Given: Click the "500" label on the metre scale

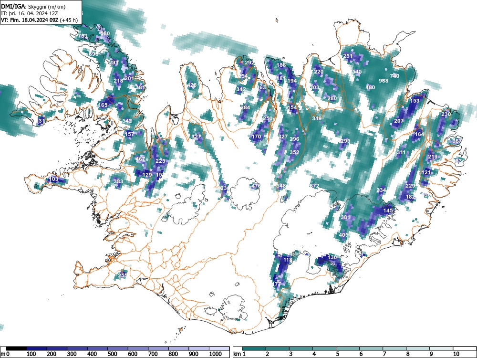Looking at the screenshot, I should pyautogui.click(x=112, y=354).
